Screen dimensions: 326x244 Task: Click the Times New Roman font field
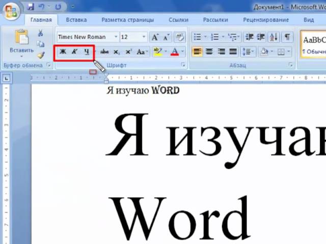click(x=85, y=37)
